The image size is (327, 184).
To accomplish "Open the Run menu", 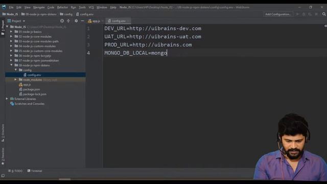I will click(x=74, y=7).
